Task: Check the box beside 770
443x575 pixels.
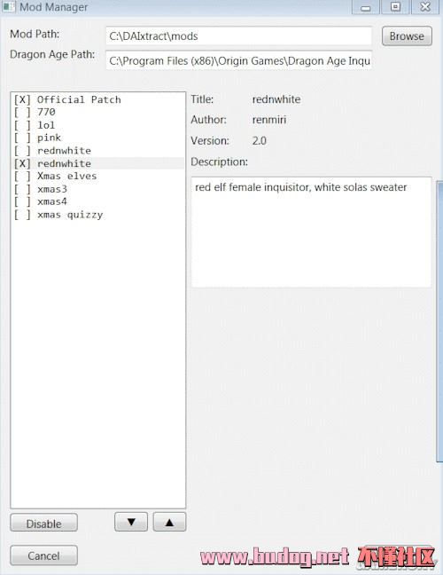Action: tap(22, 112)
